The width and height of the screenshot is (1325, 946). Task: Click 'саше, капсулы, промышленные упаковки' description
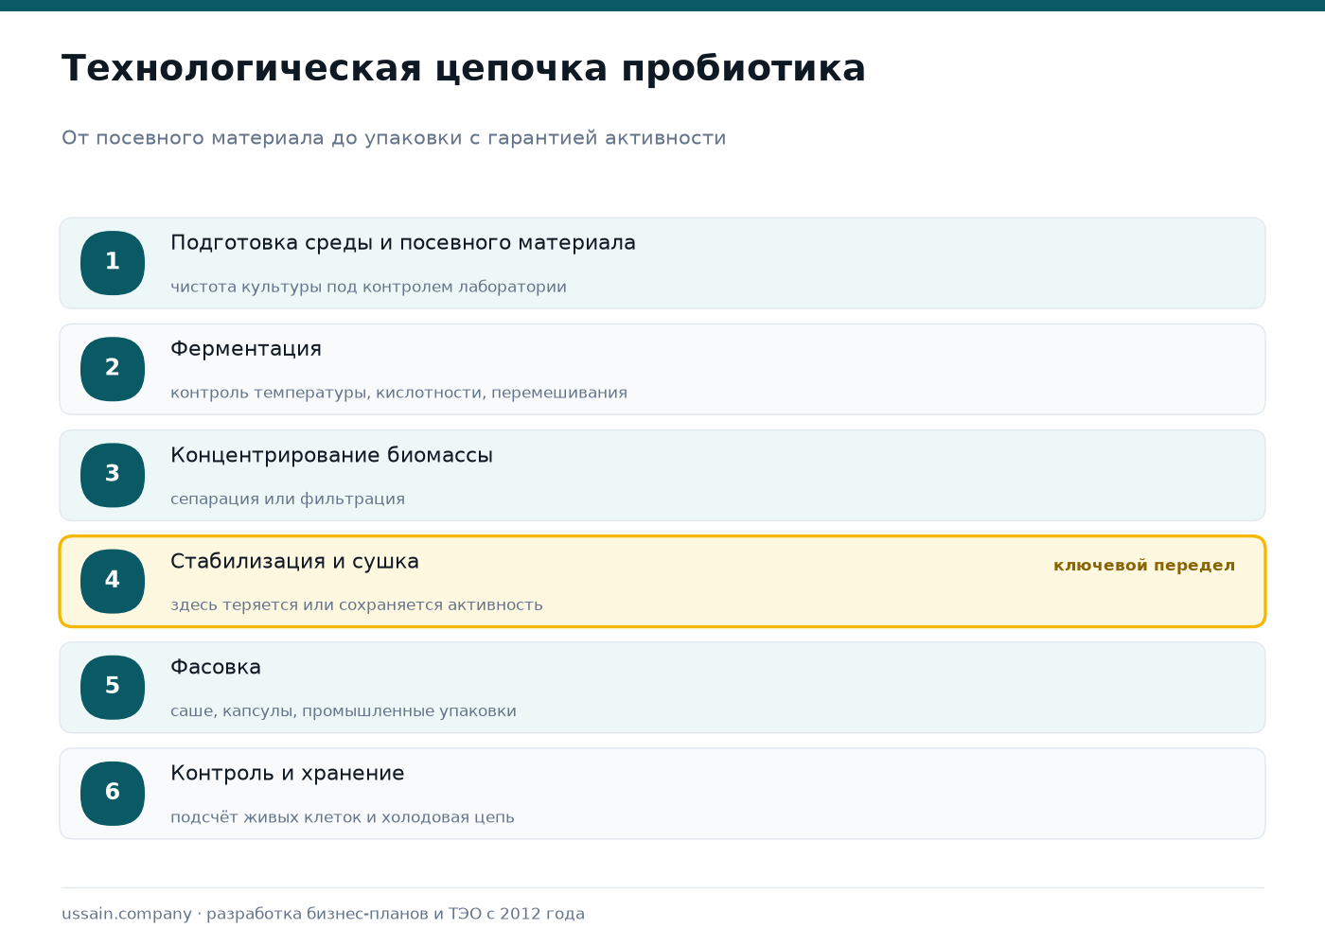pos(344,710)
